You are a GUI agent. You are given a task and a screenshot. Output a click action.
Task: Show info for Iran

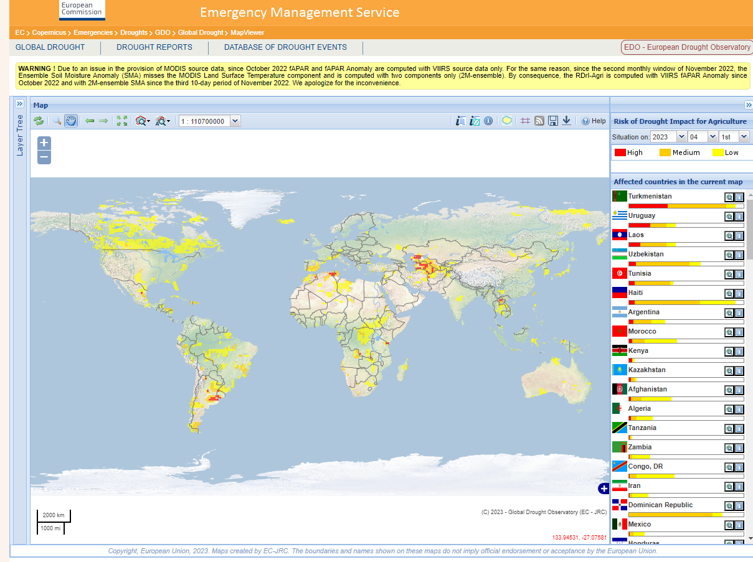click(739, 487)
